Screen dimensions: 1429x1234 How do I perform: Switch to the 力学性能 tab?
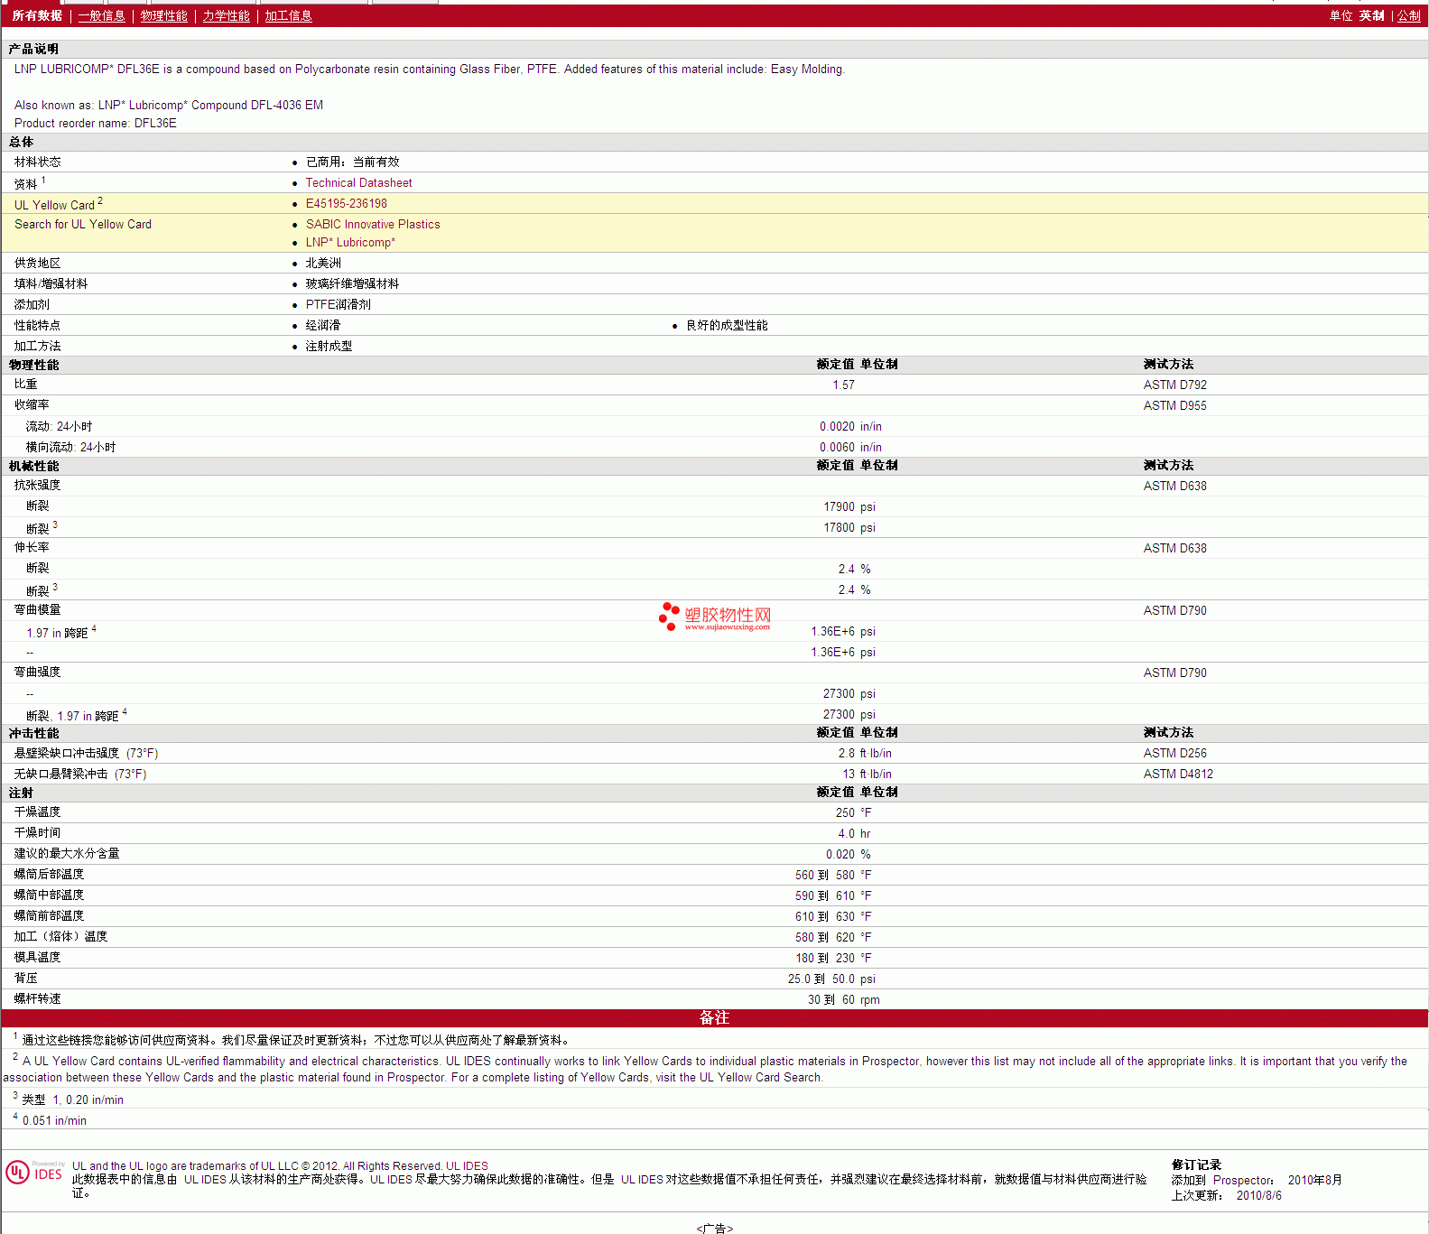[x=226, y=16]
